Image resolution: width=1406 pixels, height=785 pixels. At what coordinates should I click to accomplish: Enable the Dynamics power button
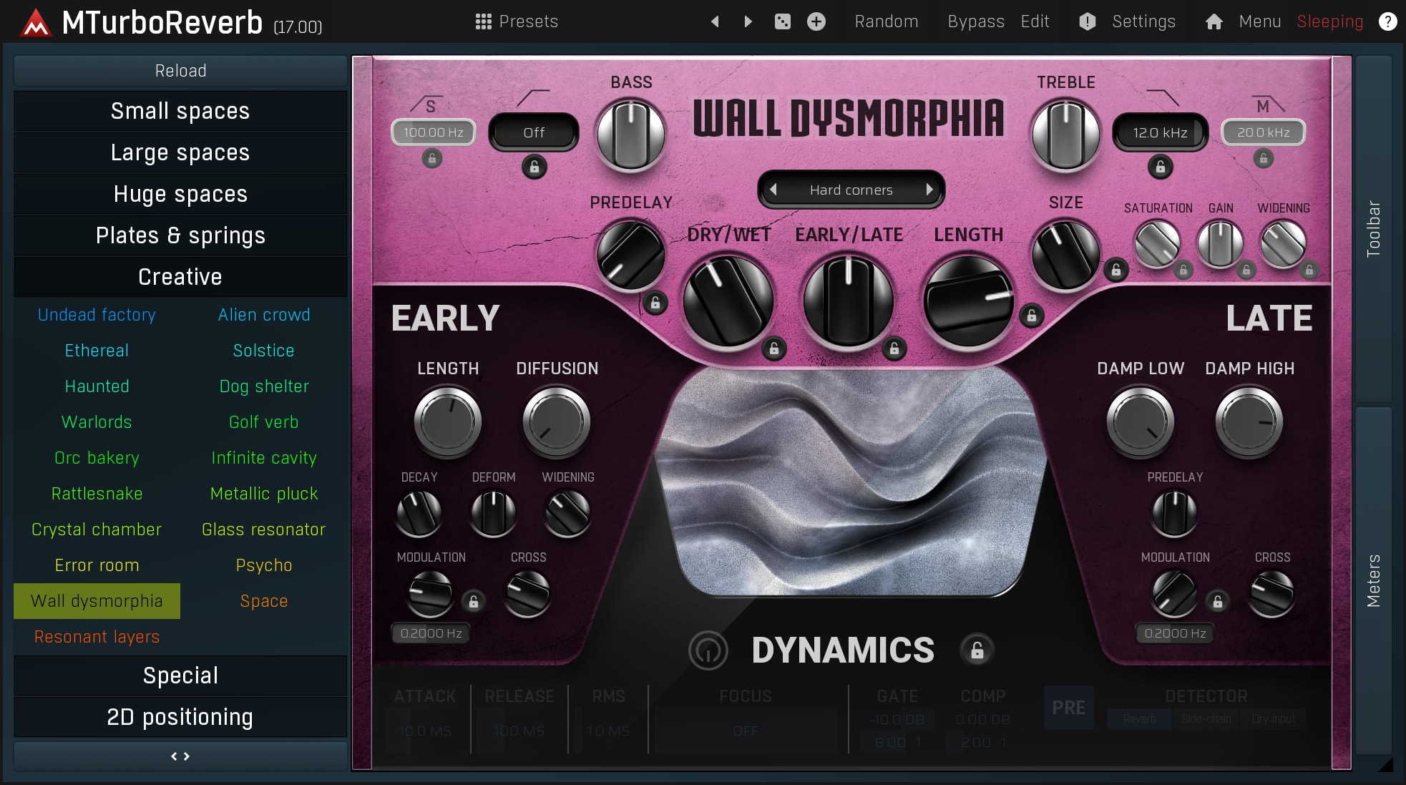coord(708,650)
